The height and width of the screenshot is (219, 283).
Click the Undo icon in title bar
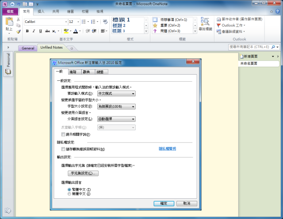coord(19,4)
